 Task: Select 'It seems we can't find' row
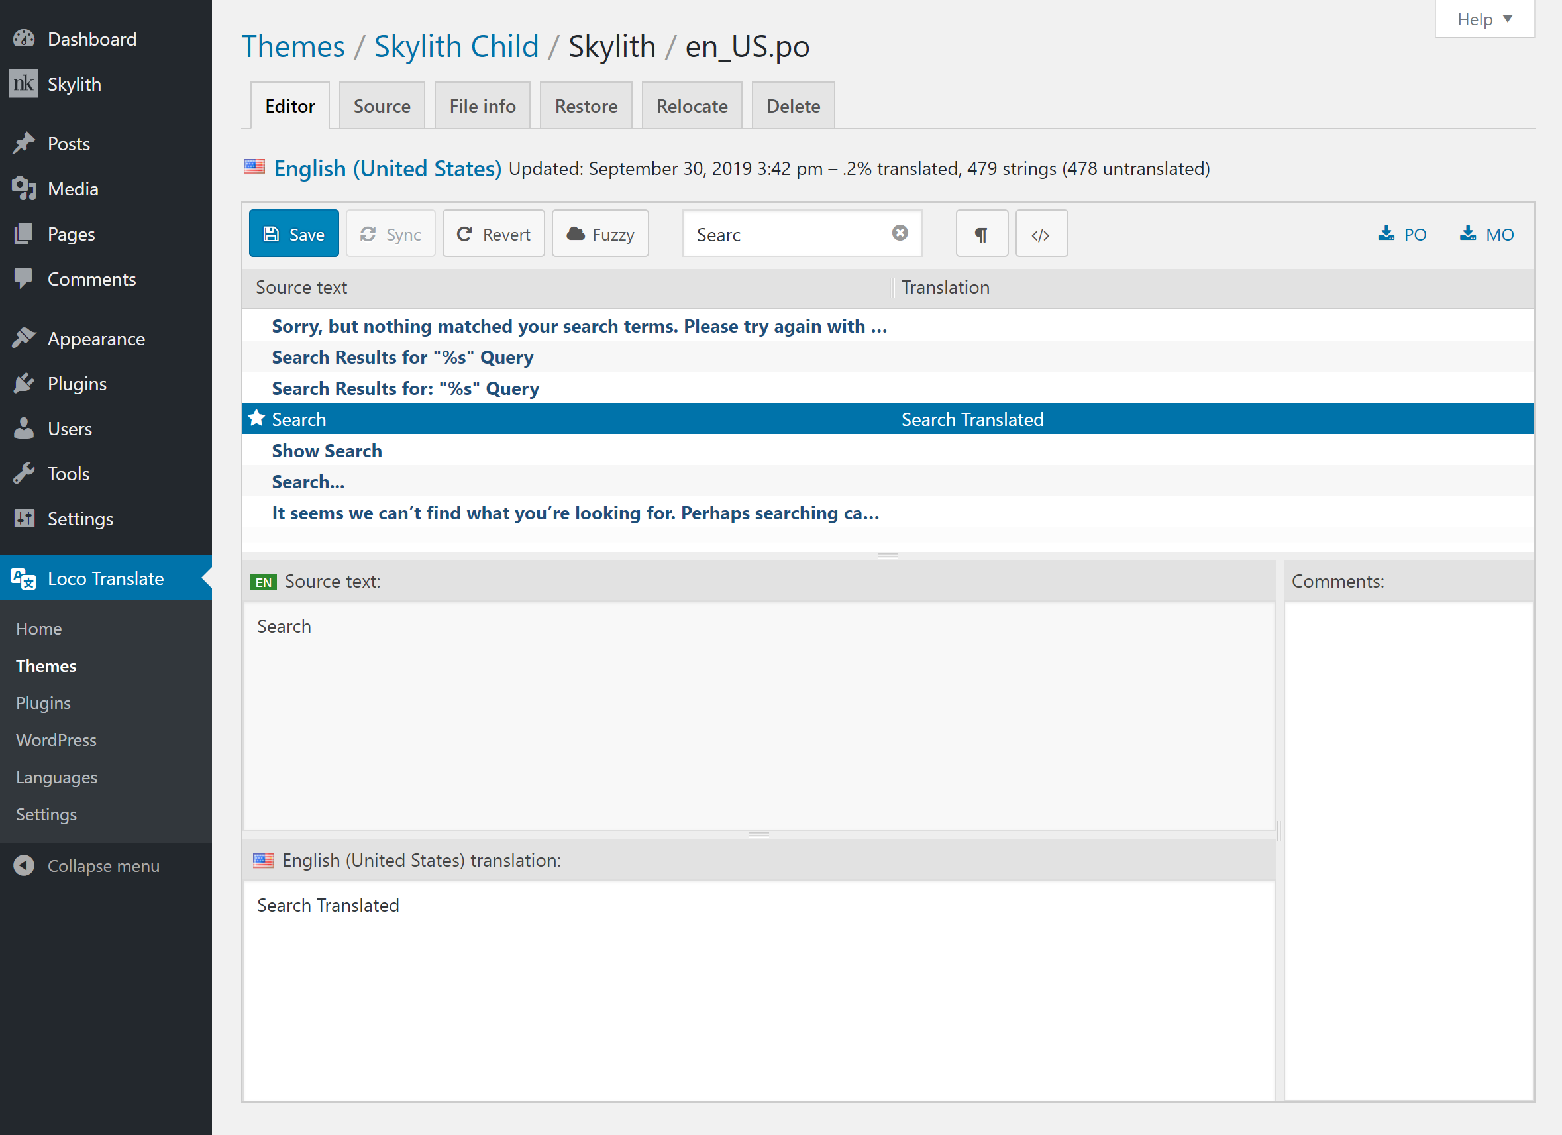pos(888,512)
